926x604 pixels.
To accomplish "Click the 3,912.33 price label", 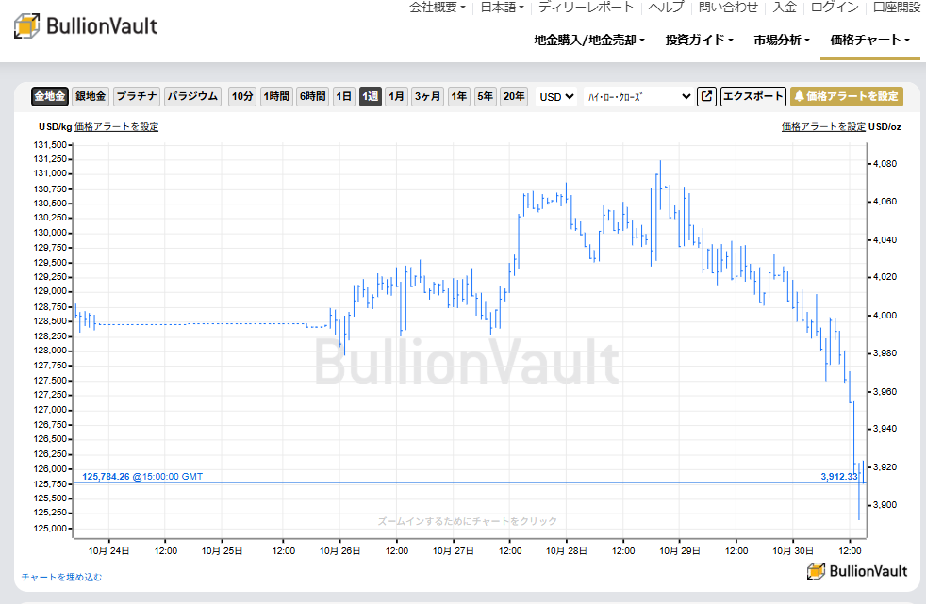I will [x=839, y=477].
